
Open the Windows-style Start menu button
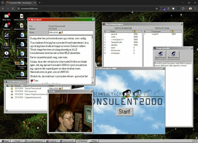click(5, 141)
